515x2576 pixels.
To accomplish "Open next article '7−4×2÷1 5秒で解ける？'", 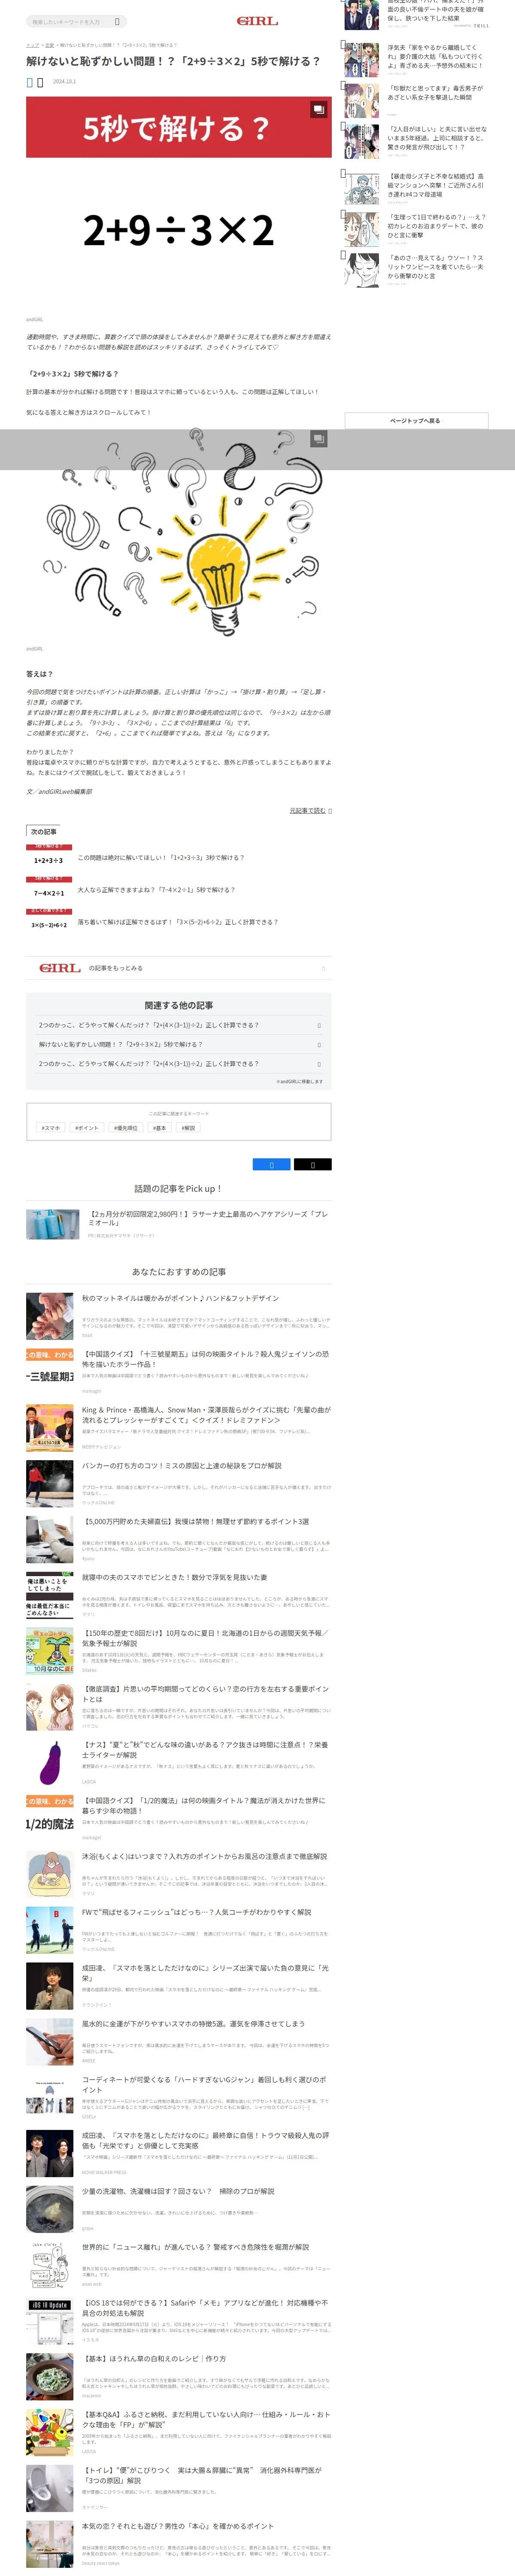I will coord(157,889).
